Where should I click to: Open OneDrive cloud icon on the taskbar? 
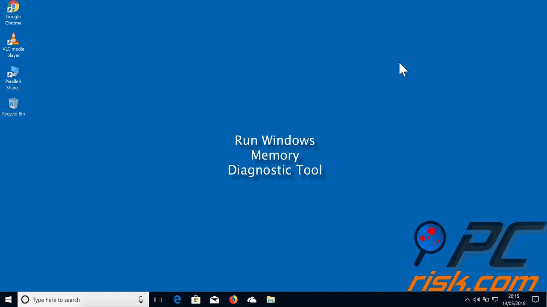[252, 300]
